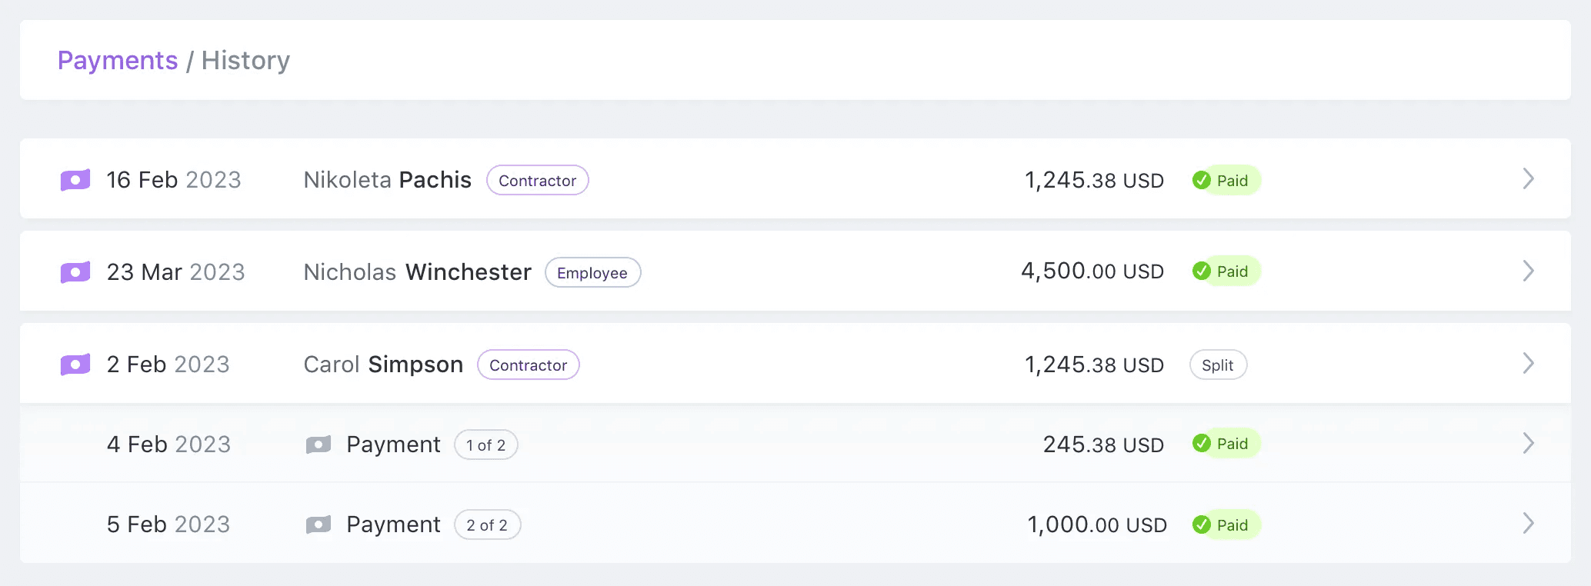Image resolution: width=1591 pixels, height=586 pixels.
Task: Click the payment icon next to Nikoleta Pachis
Action: click(75, 179)
